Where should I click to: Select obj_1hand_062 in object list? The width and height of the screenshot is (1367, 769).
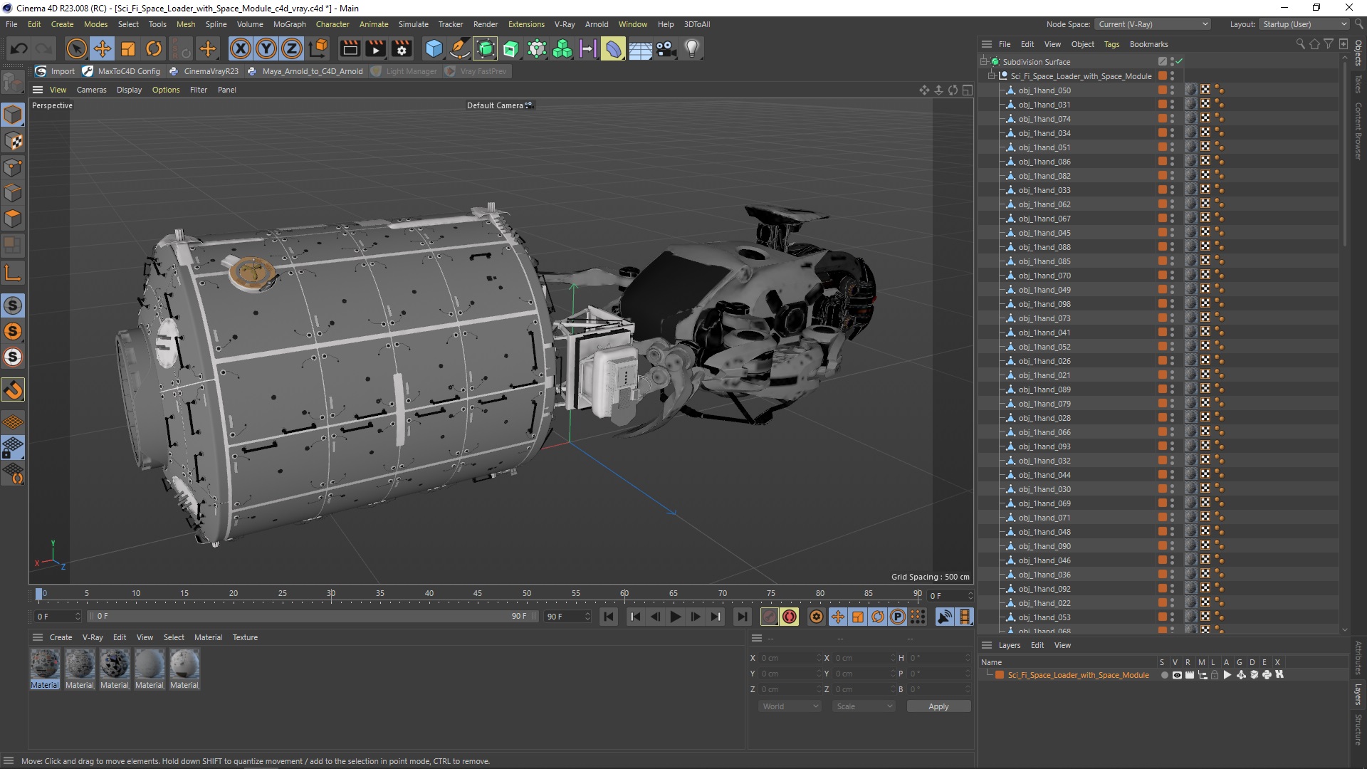click(x=1044, y=204)
